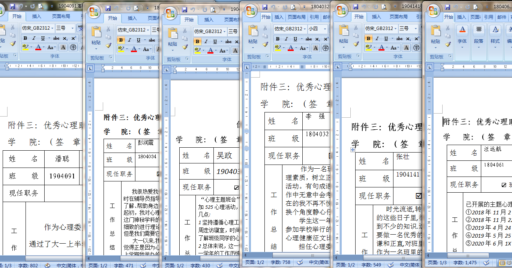Apply red font color in 潘聪 window

pos(38,47)
